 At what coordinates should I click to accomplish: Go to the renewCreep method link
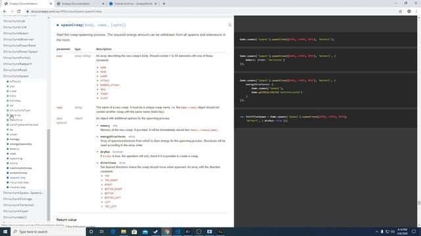(x=18, y=187)
